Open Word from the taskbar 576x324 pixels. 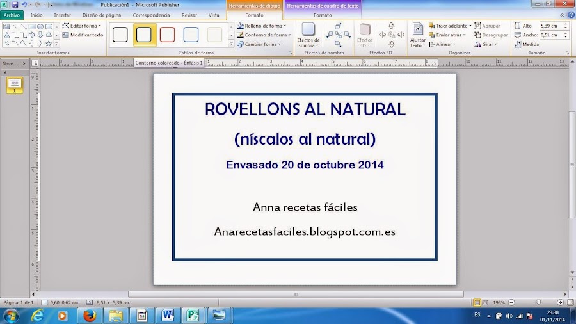(168, 316)
